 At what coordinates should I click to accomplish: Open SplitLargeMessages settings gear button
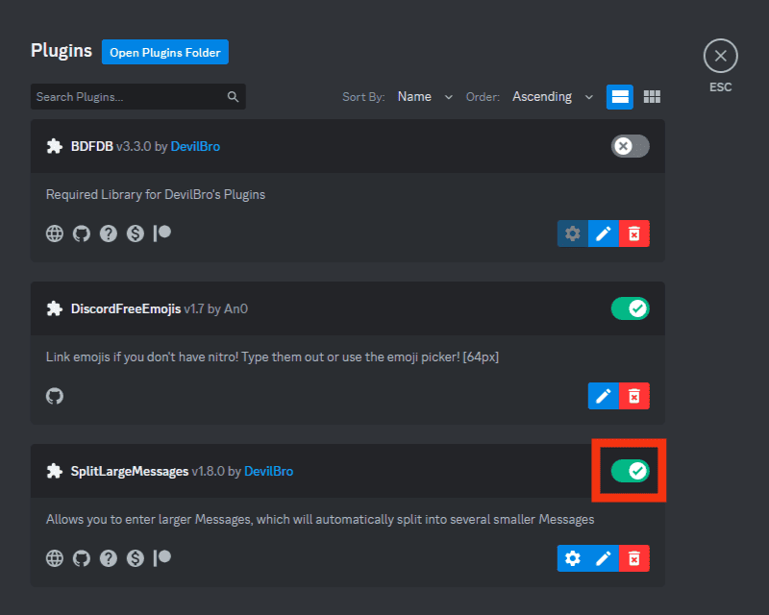pyautogui.click(x=572, y=558)
